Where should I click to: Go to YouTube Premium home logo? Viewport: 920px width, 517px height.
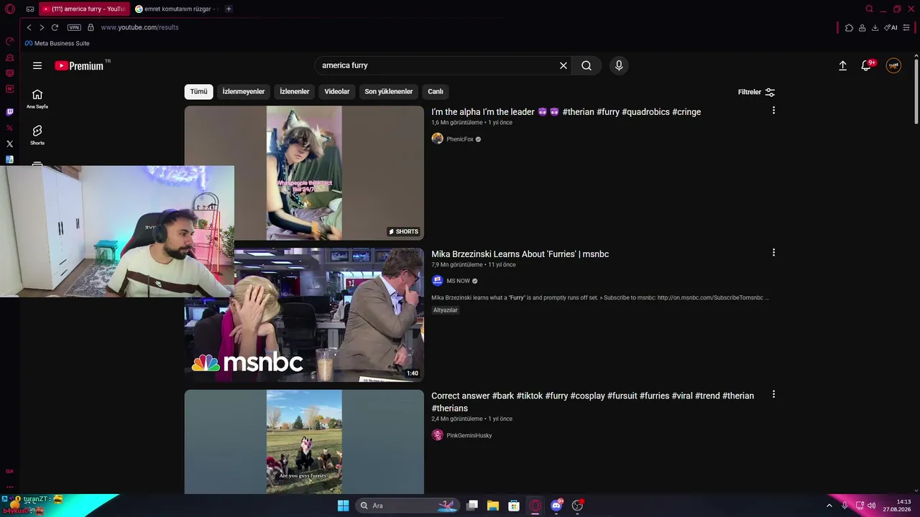click(80, 65)
